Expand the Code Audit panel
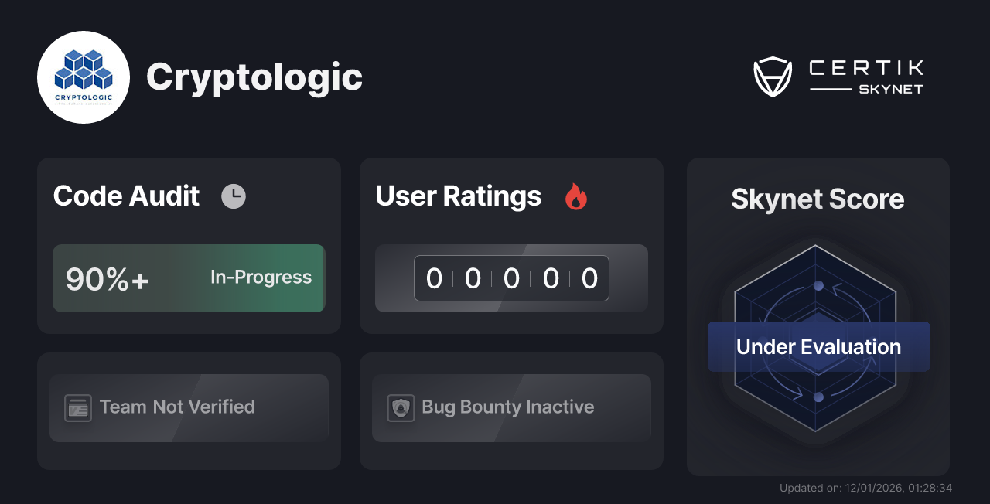The height and width of the screenshot is (504, 990). [x=189, y=245]
